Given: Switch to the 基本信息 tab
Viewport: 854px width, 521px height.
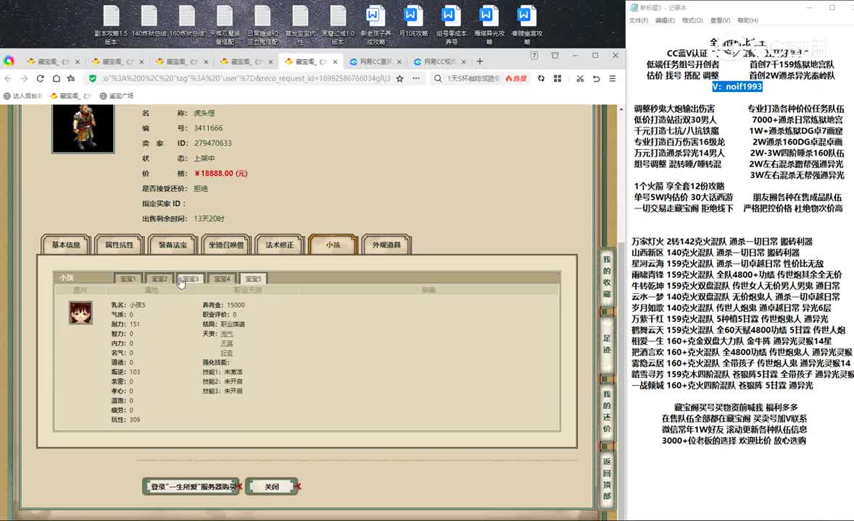Looking at the screenshot, I should pos(66,245).
